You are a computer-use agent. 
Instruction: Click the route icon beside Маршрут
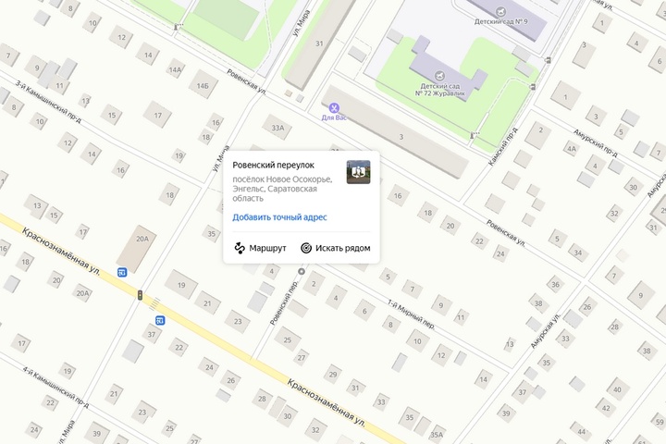point(240,248)
